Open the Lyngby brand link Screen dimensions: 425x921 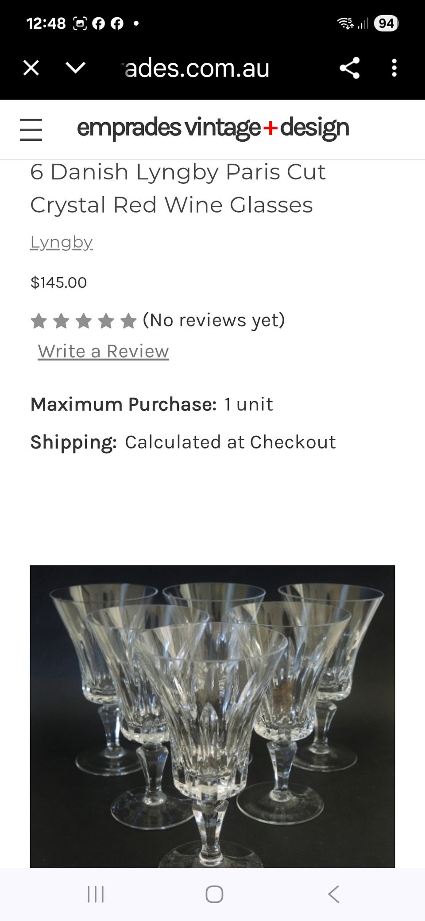61,242
